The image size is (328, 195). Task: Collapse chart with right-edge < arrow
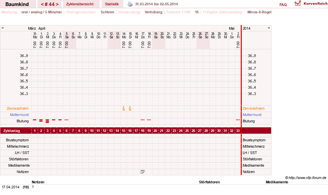click(269, 28)
